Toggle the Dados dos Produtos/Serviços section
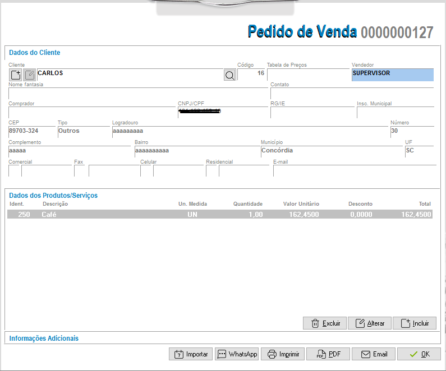Image resolution: width=446 pixels, height=371 pixels. pyautogui.click(x=53, y=196)
